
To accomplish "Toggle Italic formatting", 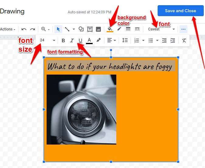I will tap(72, 40).
